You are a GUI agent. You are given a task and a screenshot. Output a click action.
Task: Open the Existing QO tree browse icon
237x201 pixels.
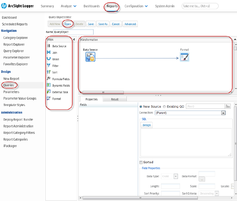pyautogui.click(x=228, y=106)
